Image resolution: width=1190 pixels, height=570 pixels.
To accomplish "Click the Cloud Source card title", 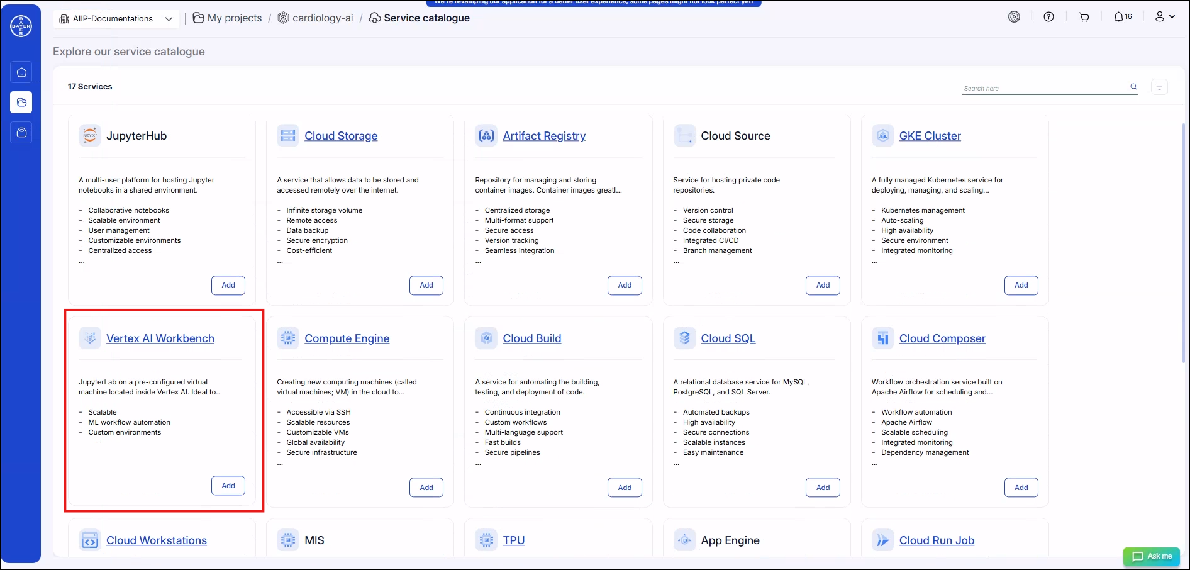I will (735, 136).
